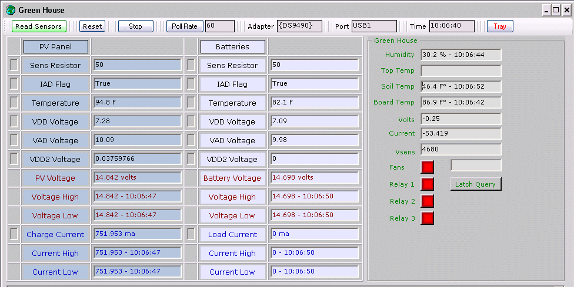Toggle the Batteries Load Current checkbox
The image size is (574, 287).
[191, 234]
